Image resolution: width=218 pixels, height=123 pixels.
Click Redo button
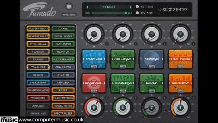click(x=72, y=15)
